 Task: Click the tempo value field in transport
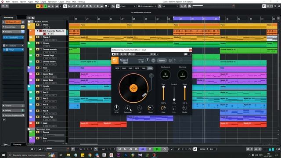(202, 149)
